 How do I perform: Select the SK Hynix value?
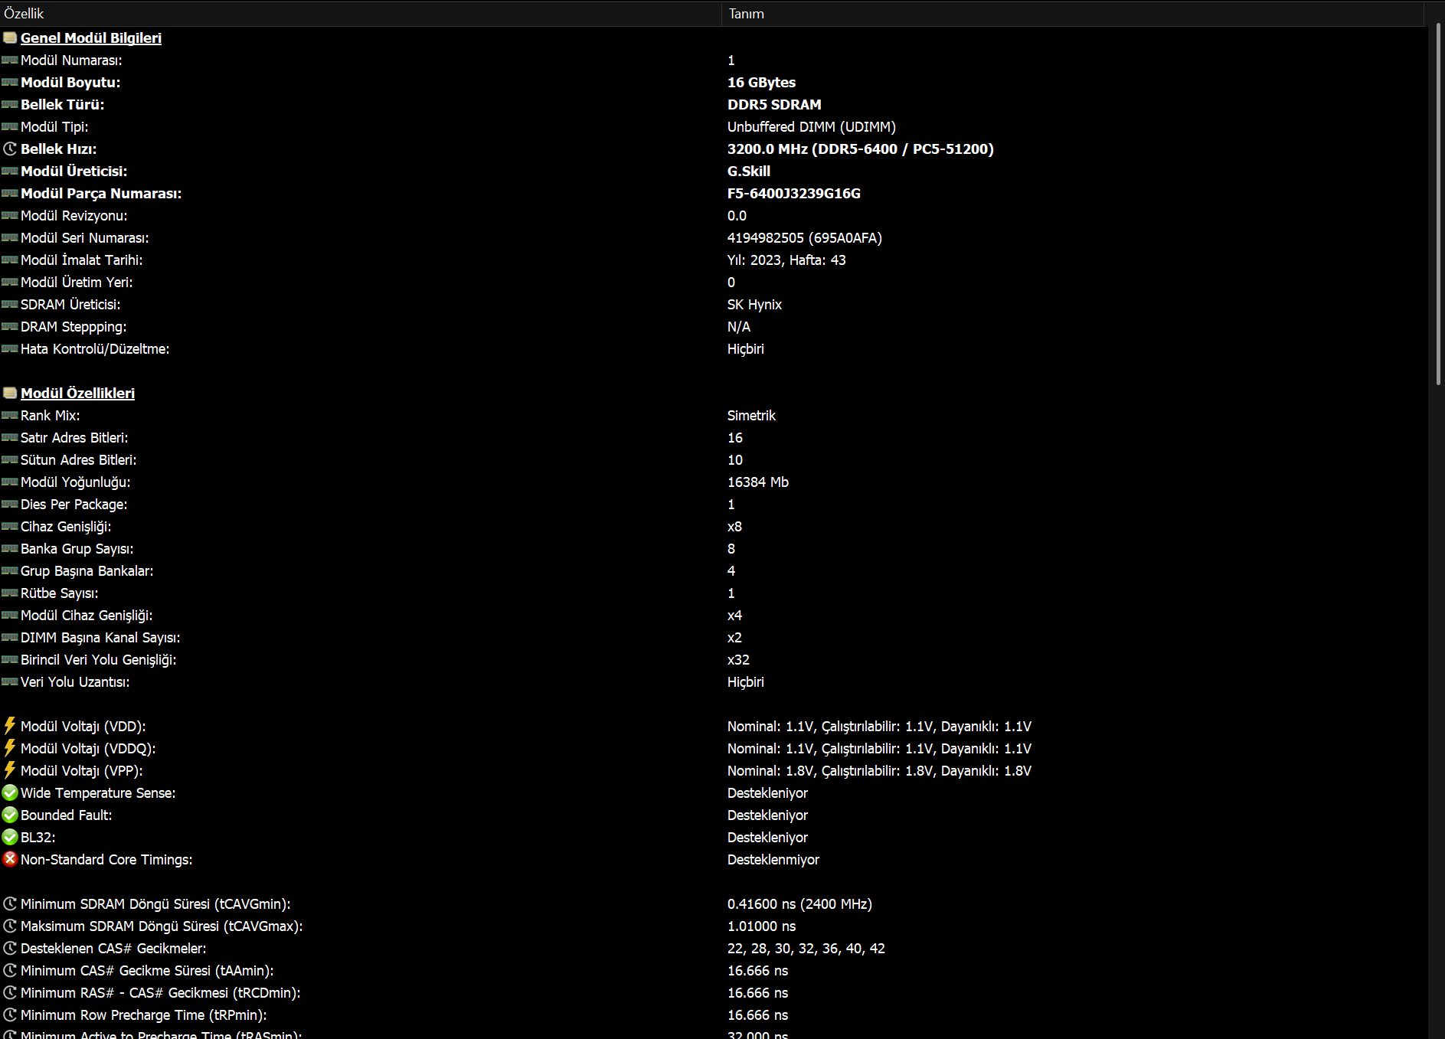[x=754, y=304]
